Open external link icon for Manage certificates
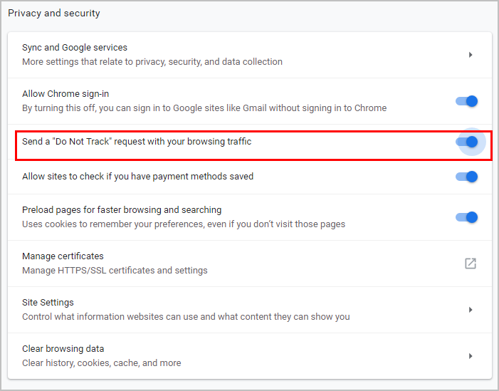Screen dimensions: 499x391 (470, 264)
